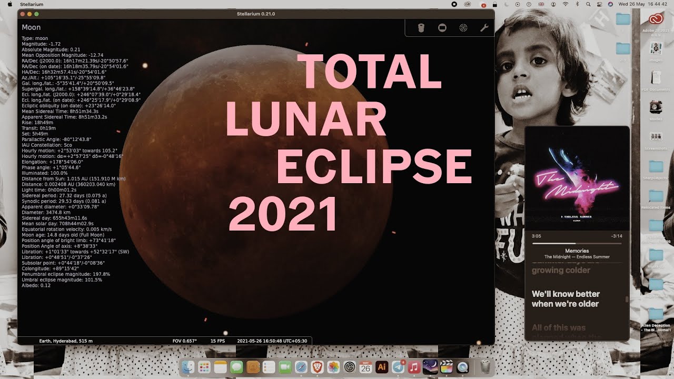
Task: Launch FaceTime from the dock
Action: click(x=285, y=367)
